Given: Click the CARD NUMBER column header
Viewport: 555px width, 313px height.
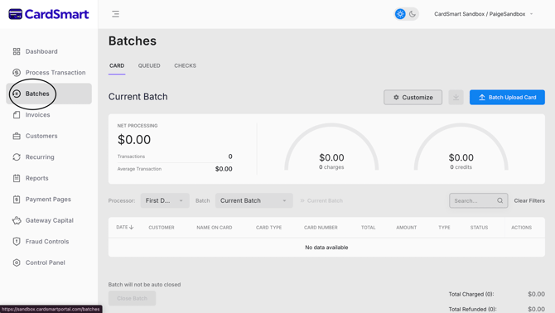Looking at the screenshot, I should [x=321, y=228].
